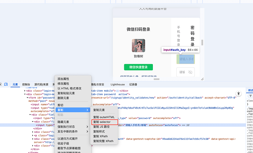The width and height of the screenshot is (253, 153).
Task: Click the 致橡树 username label
Action: pos(139,56)
